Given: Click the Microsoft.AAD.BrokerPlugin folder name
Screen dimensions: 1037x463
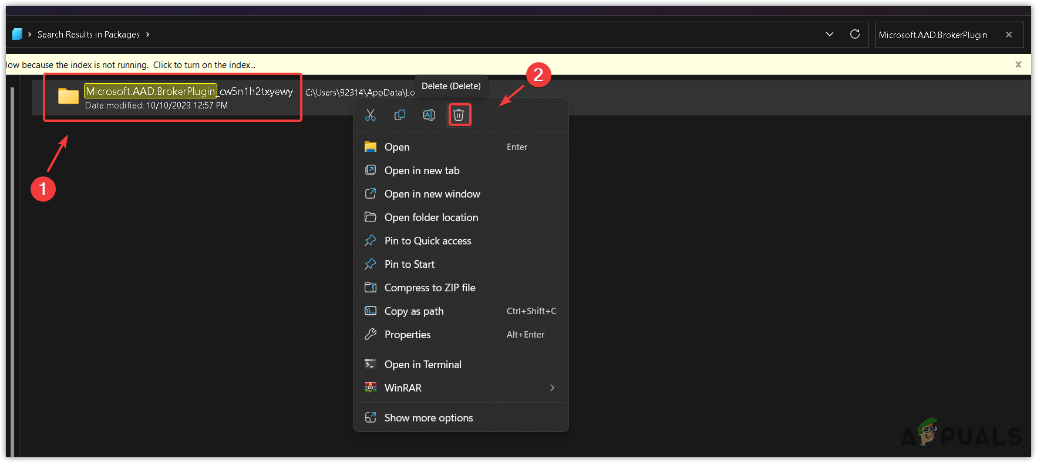Looking at the screenshot, I should point(188,91).
